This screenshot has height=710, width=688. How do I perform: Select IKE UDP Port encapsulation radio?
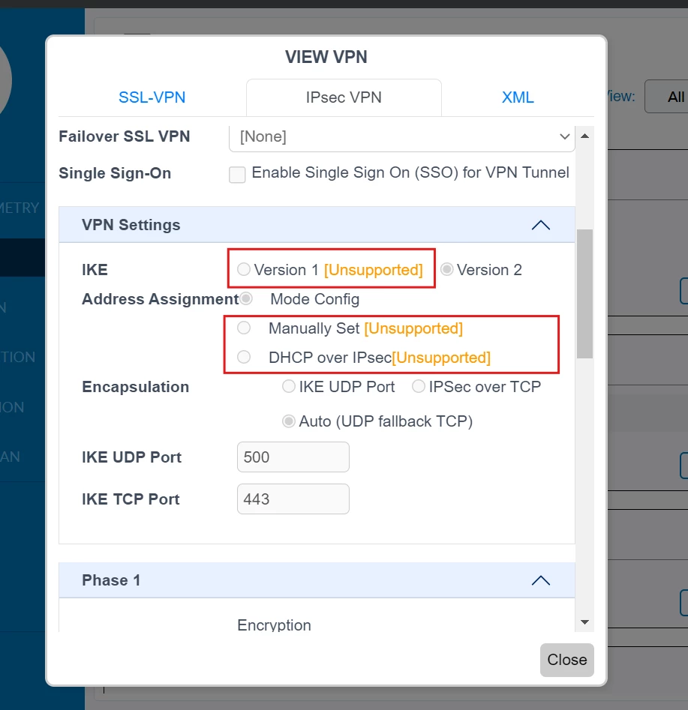coord(289,387)
